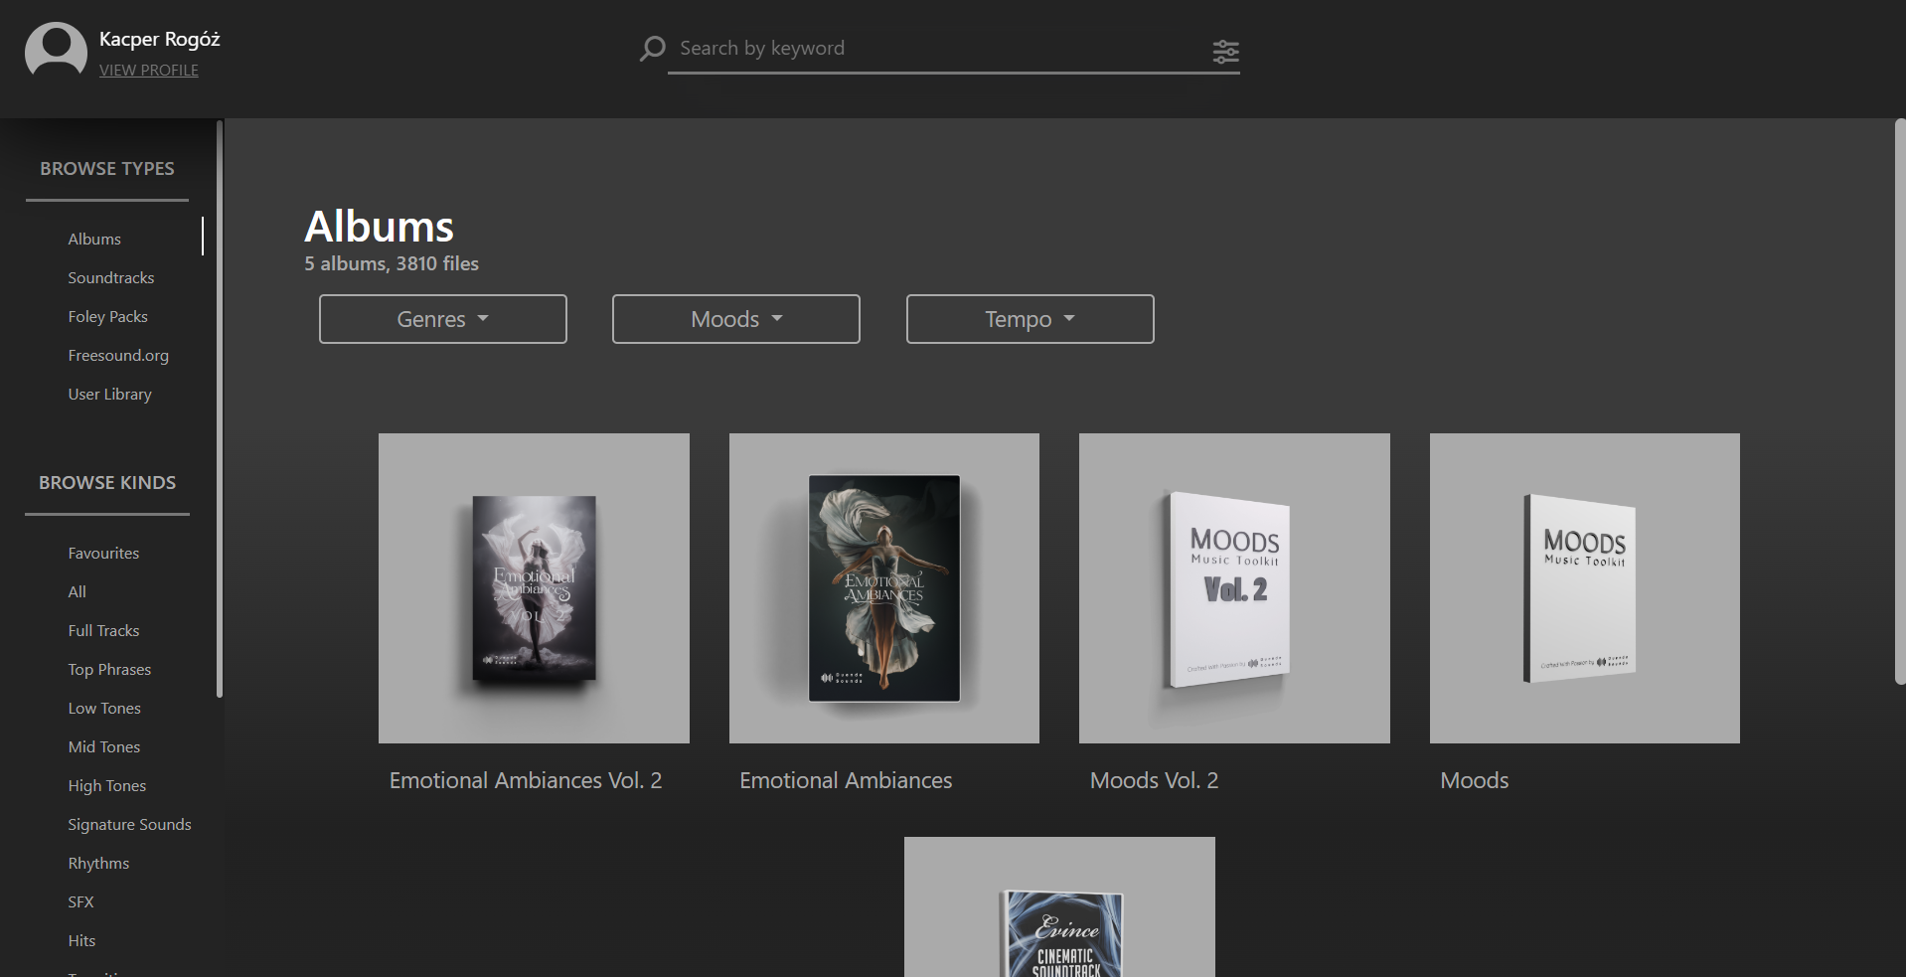This screenshot has height=977, width=1906.
Task: Click the Kacper Rogóż user name
Action: [159, 40]
